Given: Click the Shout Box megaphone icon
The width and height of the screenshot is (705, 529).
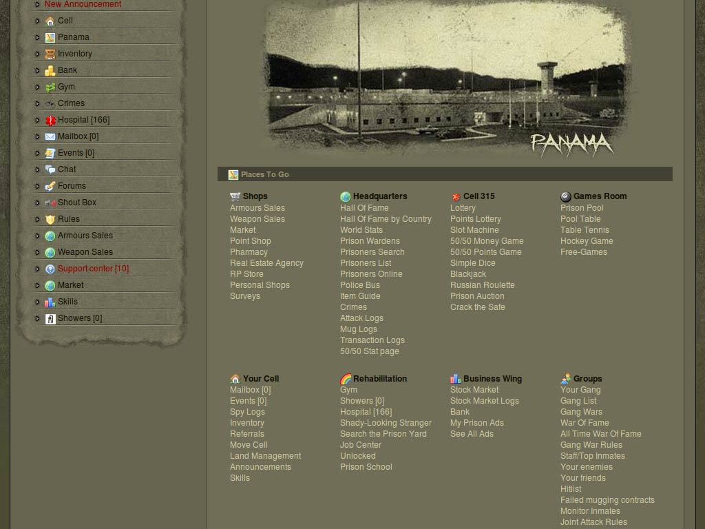Looking at the screenshot, I should tap(50, 203).
